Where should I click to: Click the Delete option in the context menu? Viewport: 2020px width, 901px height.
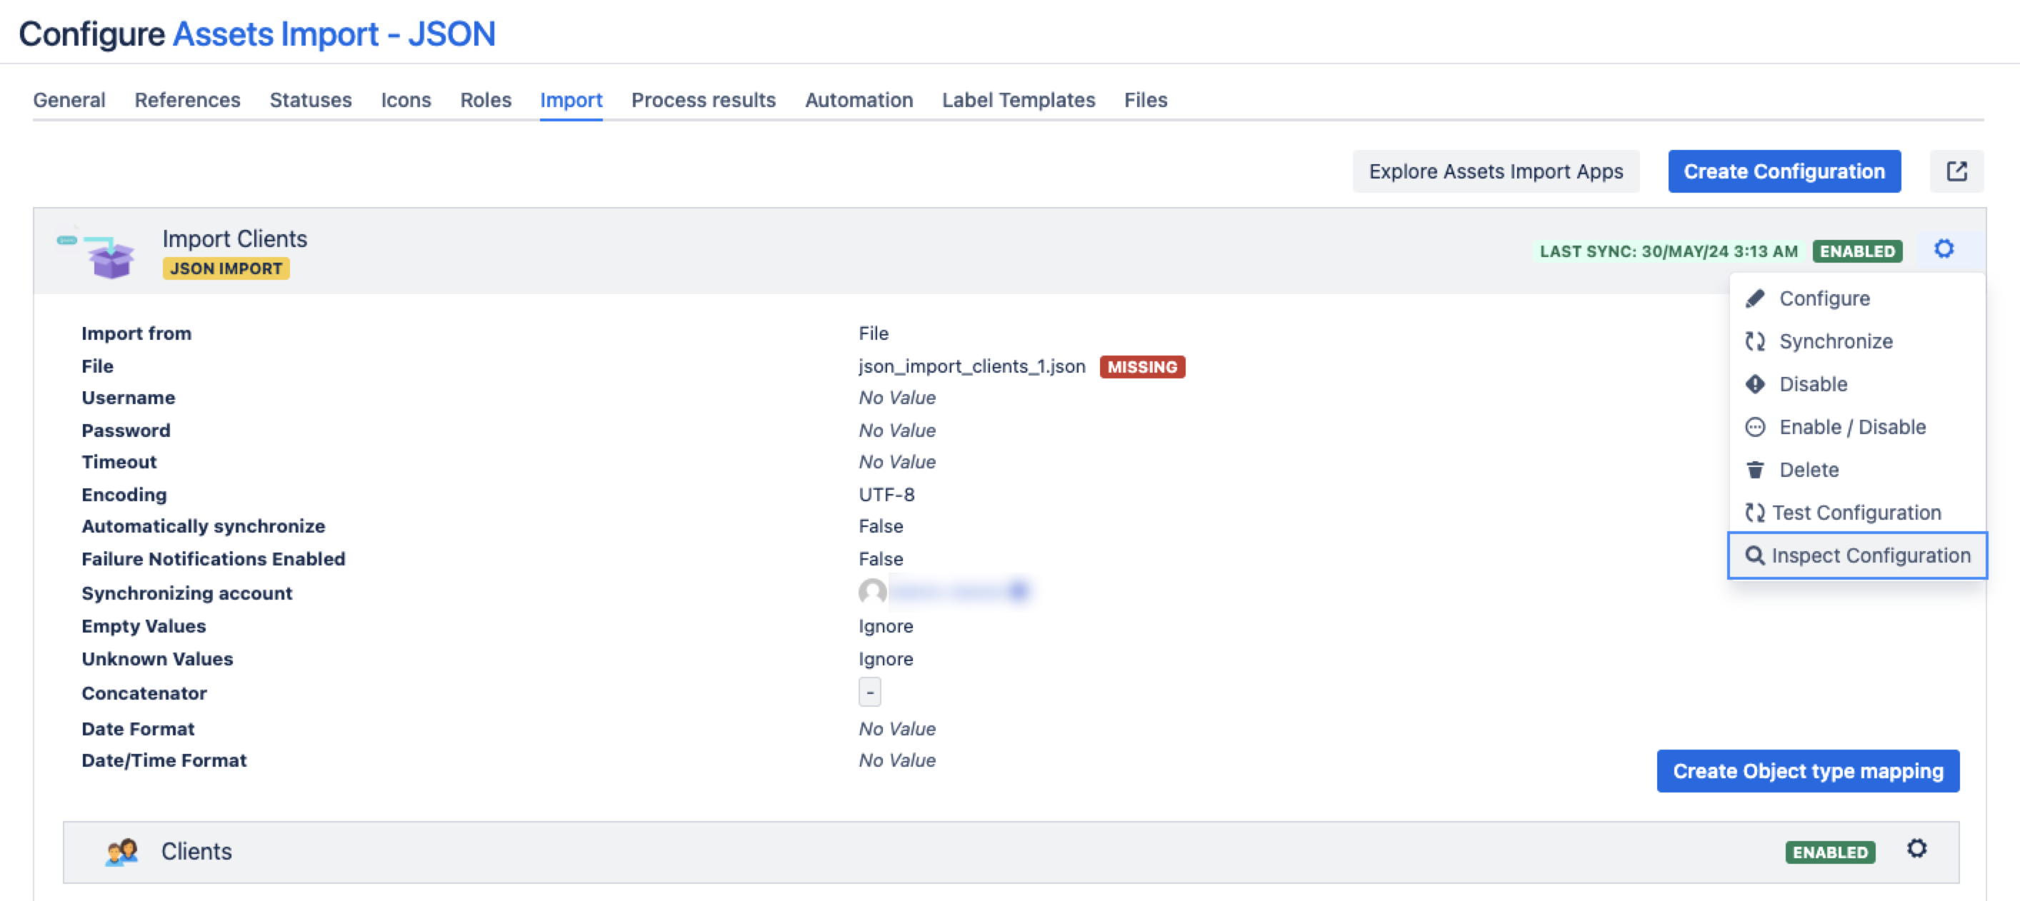click(1809, 468)
